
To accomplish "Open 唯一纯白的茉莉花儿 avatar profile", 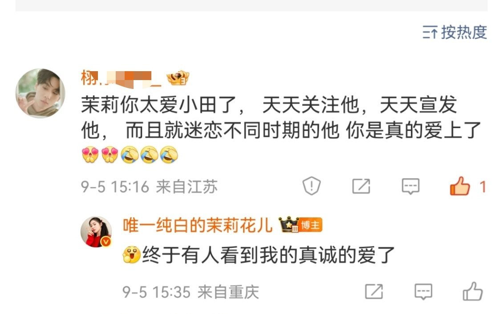I will click(x=96, y=232).
